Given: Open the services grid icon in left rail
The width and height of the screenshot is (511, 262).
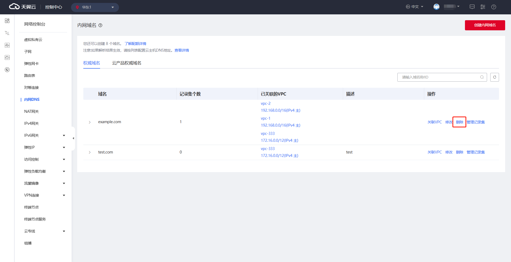Looking at the screenshot, I should [7, 21].
